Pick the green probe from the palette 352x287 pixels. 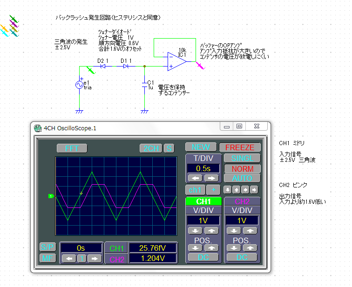click(14, 19)
